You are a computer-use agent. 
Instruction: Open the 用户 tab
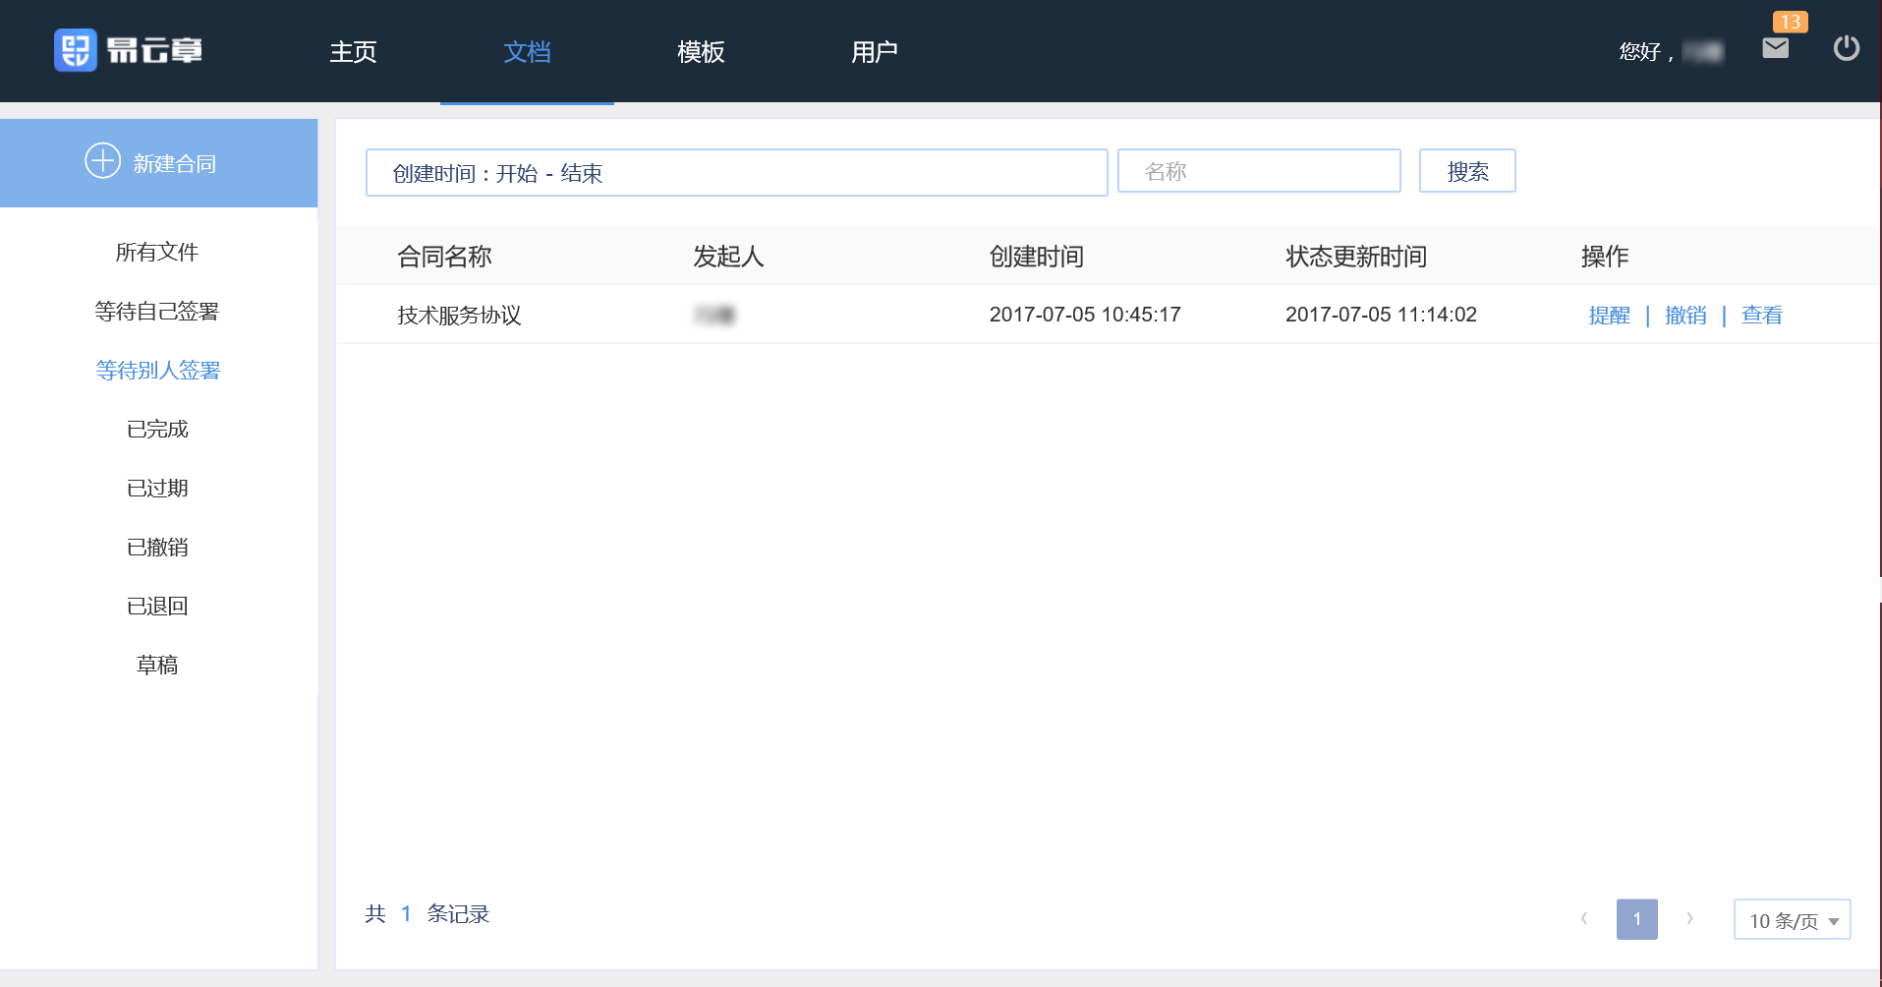coord(874,52)
